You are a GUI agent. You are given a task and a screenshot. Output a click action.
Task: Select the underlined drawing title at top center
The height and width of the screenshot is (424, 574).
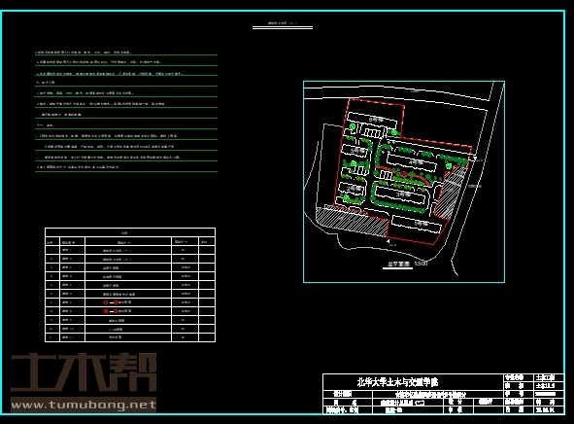[283, 23]
